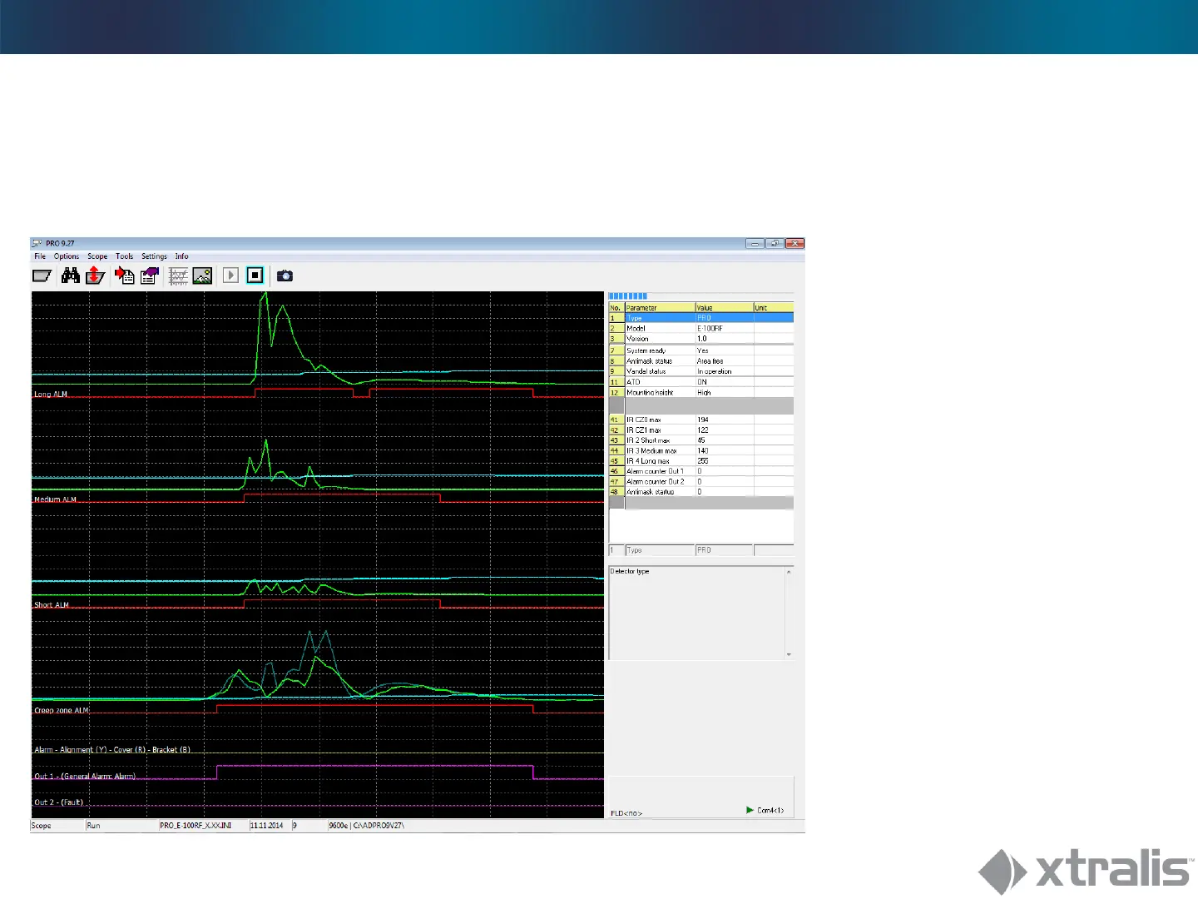Open the Scope menu
This screenshot has width=1198, height=899.
point(97,256)
